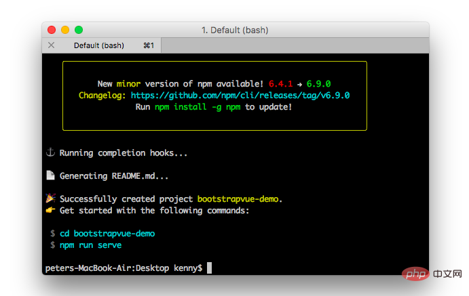Click the empty tab bar area

click(x=295, y=45)
